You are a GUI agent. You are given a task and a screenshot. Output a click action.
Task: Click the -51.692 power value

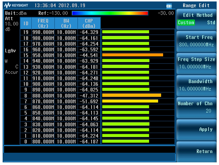point(89,101)
